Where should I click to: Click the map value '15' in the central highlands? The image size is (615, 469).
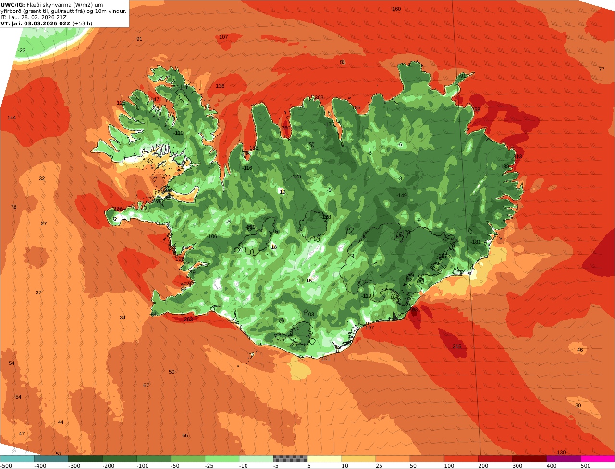pyautogui.click(x=309, y=281)
